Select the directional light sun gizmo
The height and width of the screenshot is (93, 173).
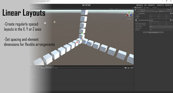pos(54,22)
